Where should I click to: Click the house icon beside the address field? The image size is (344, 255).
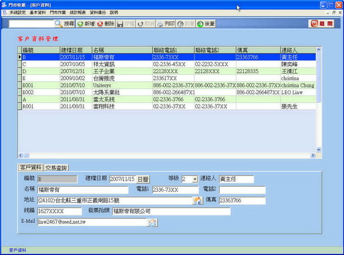198,200
